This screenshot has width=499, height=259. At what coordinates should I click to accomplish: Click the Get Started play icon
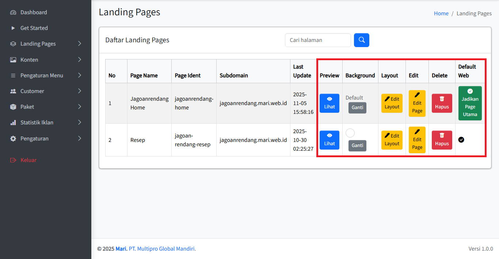click(13, 28)
